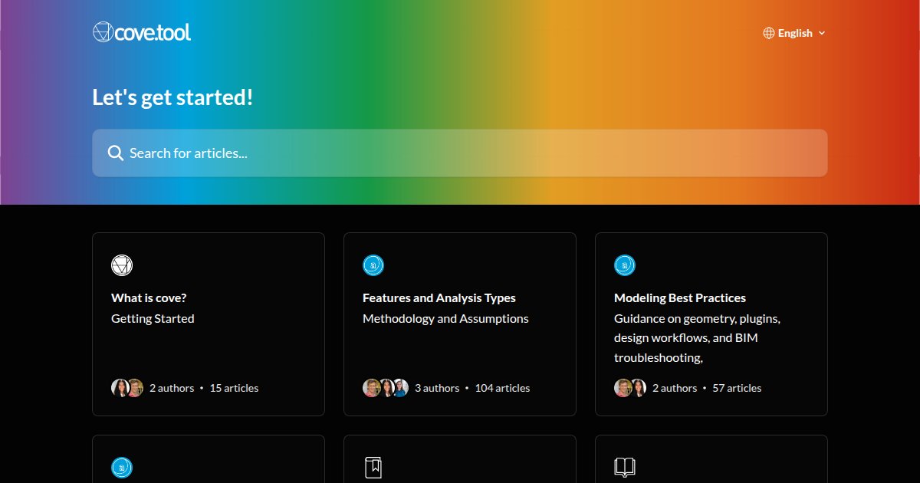This screenshot has width=920, height=483.
Task: Open the English language dropdown
Action: pos(794,33)
